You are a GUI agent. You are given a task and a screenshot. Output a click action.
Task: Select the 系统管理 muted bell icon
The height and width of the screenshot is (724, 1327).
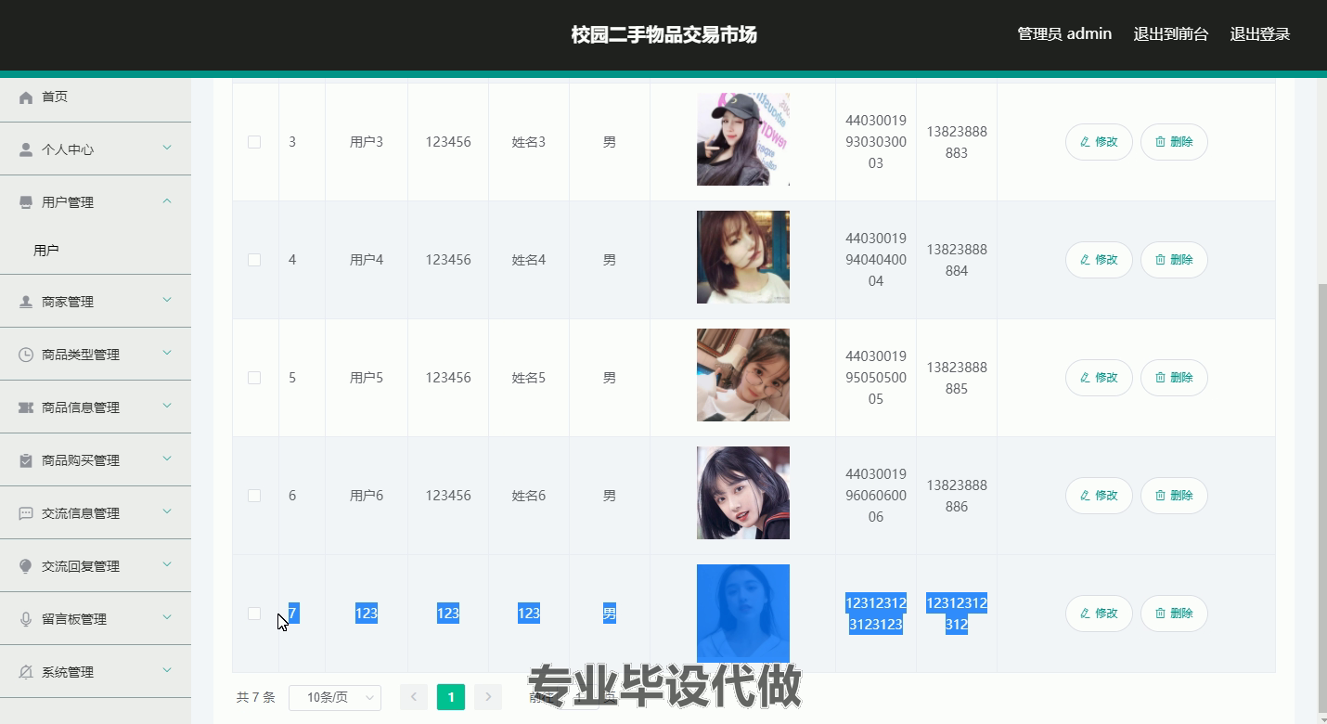click(26, 672)
